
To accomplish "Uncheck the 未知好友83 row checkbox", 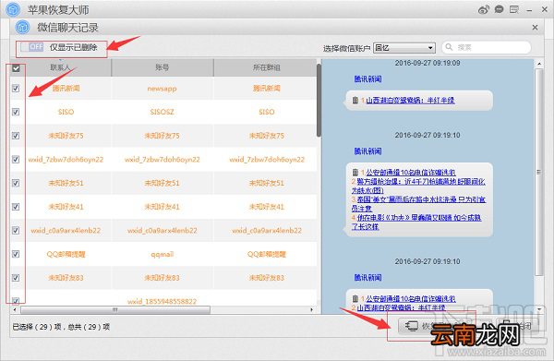I will tap(16, 278).
